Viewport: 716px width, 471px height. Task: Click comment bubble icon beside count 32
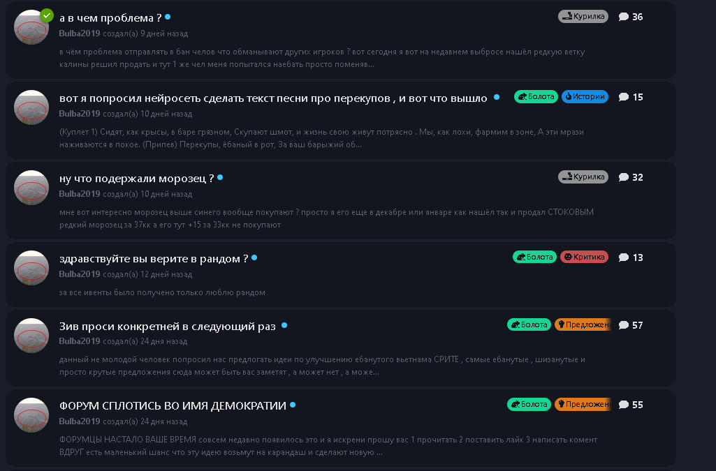tap(623, 177)
